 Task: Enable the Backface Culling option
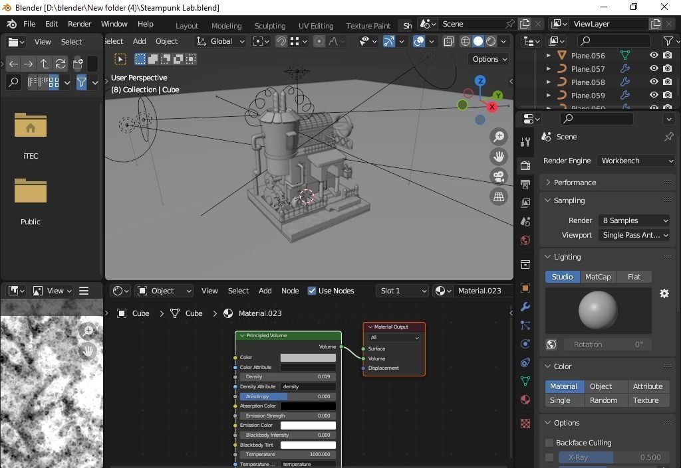click(549, 443)
